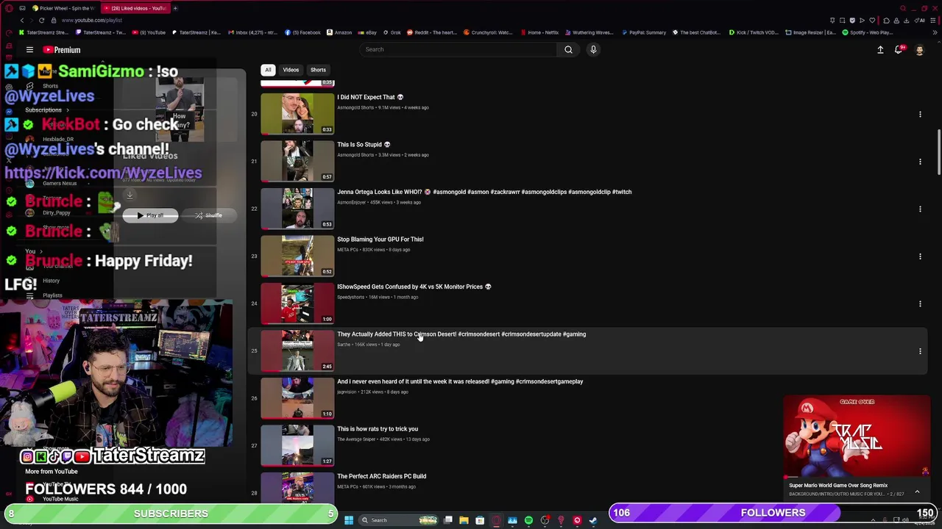
Task: Open options for Crimson Desert video row 25
Action: coord(920,351)
